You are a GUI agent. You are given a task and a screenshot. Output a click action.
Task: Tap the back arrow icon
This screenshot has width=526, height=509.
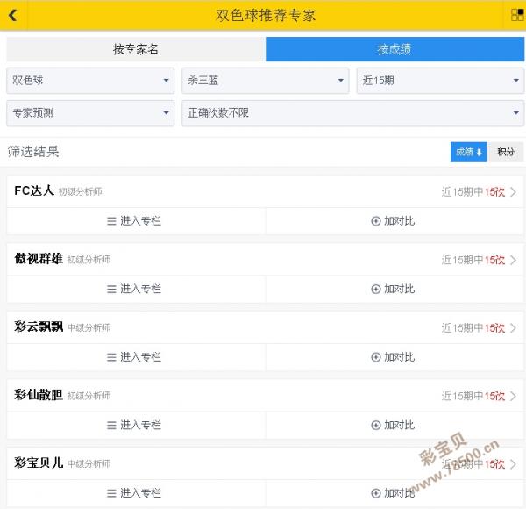[x=13, y=15]
